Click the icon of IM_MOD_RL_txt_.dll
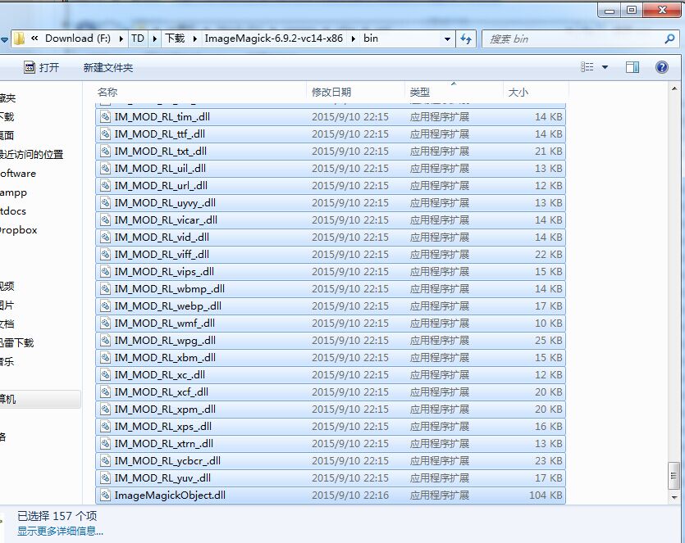This screenshot has height=543, width=685. tap(105, 152)
